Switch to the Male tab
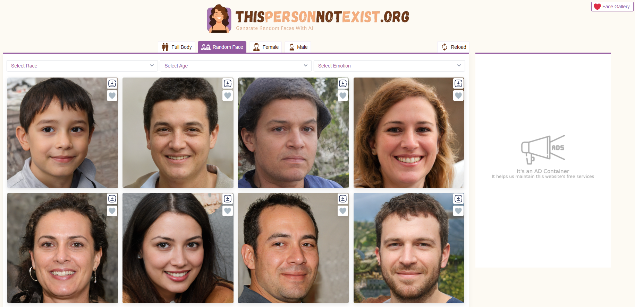 (298, 47)
